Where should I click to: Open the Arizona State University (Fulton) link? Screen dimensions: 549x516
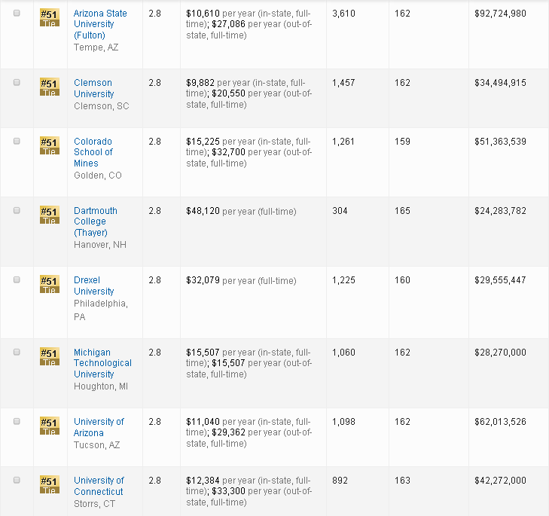[100, 24]
